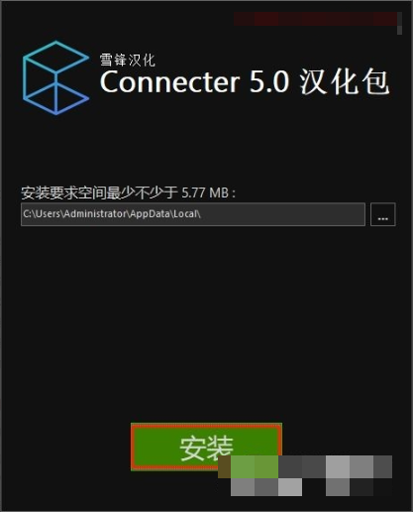Viewport: 413px width, 512px height.
Task: Click the light gray pixelated watermark block
Action: [338, 466]
